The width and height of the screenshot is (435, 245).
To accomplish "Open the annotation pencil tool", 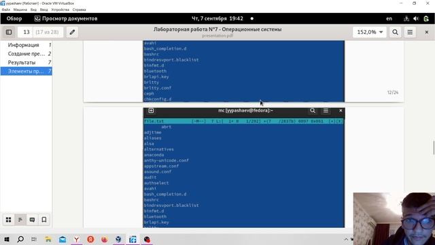I will coord(72,32).
